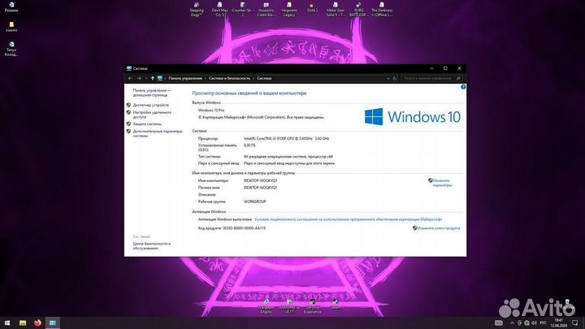Open Центр безопасности и обслуживания link
The width and height of the screenshot is (585, 329).
pyautogui.click(x=151, y=246)
